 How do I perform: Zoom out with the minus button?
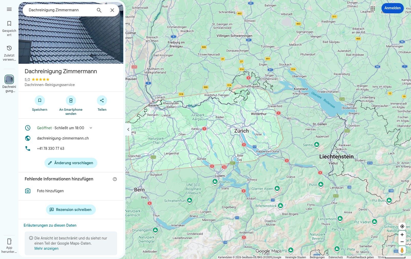[402, 242]
